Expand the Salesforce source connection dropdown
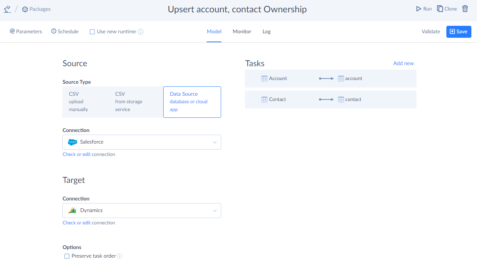This screenshot has height=273, width=477. 214,142
